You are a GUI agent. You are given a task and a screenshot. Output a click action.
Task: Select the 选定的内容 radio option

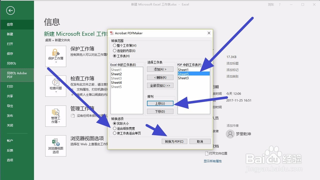(x=124, y=51)
